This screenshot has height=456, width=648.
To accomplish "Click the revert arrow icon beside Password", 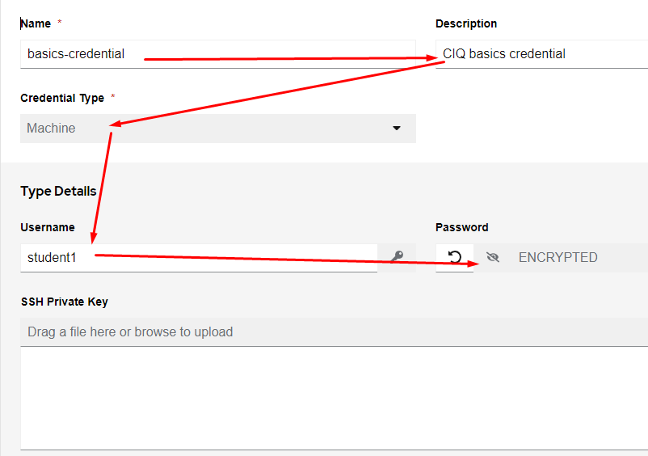I will (x=455, y=257).
